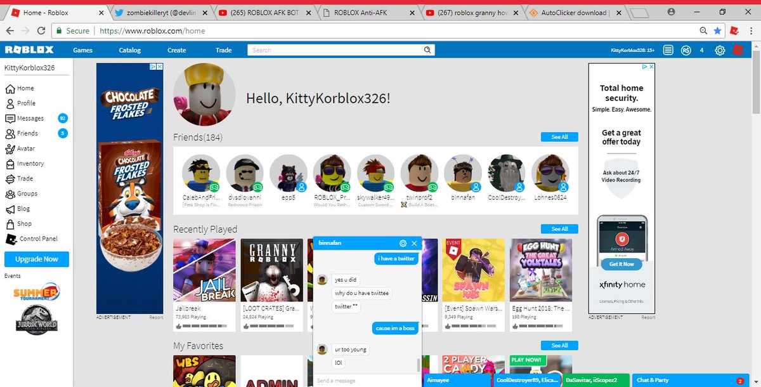
Task: Open the notification stream icon in navbar
Action: click(668, 50)
